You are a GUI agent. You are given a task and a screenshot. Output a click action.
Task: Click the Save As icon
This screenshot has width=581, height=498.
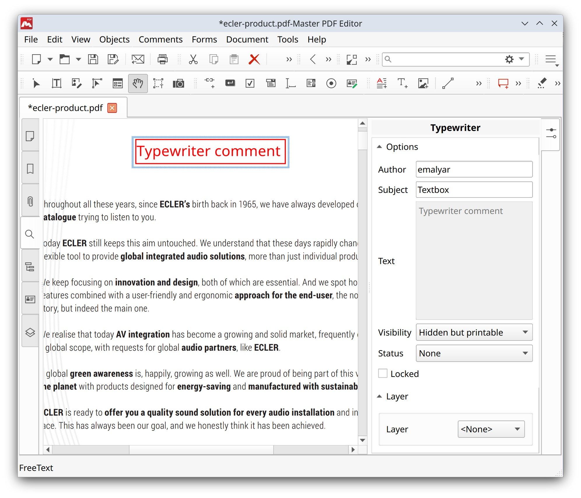[113, 59]
